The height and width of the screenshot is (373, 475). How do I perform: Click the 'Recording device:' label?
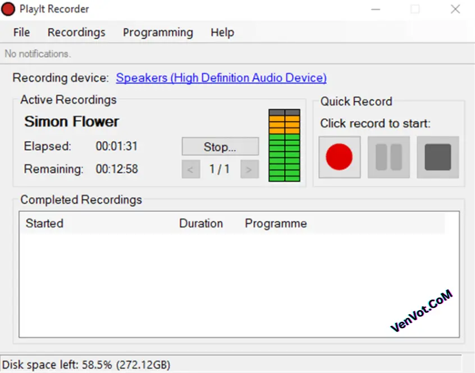61,78
